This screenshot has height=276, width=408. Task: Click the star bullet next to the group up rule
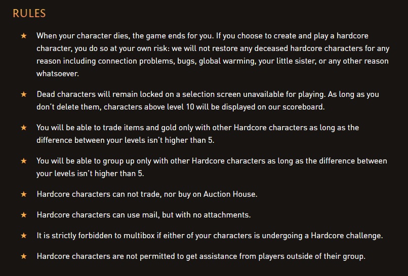[x=24, y=161]
